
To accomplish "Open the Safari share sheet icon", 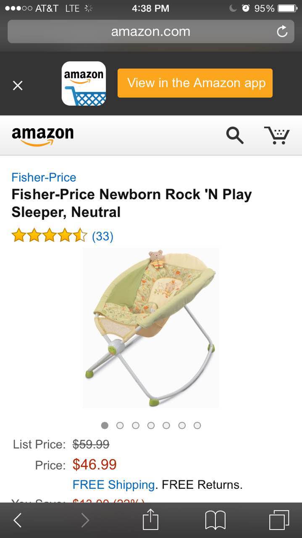I will pyautogui.click(x=150, y=520).
